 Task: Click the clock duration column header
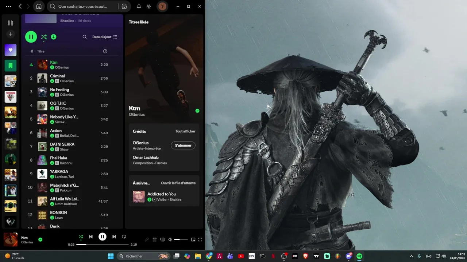[x=105, y=51]
